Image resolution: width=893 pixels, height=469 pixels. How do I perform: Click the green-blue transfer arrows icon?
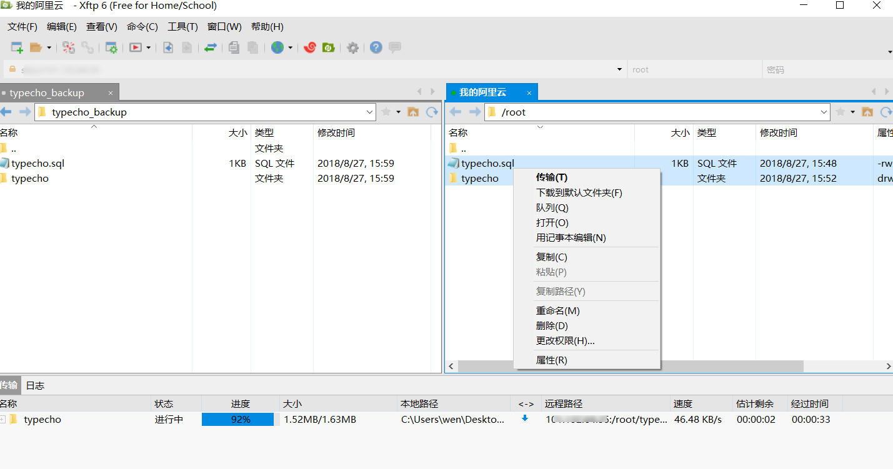211,47
